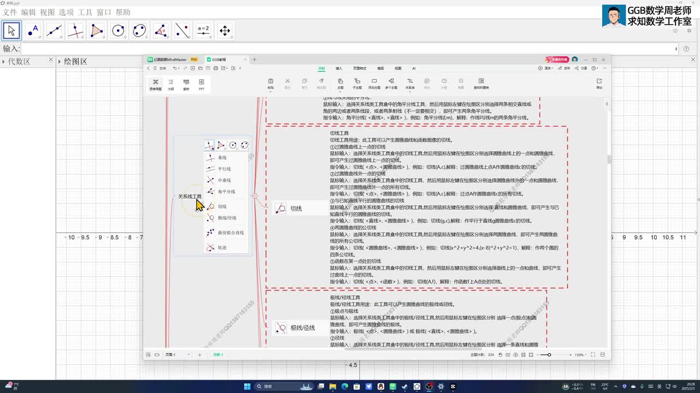Select the GeoGebra Move arrow tool
The image size is (700, 393).
(x=11, y=31)
